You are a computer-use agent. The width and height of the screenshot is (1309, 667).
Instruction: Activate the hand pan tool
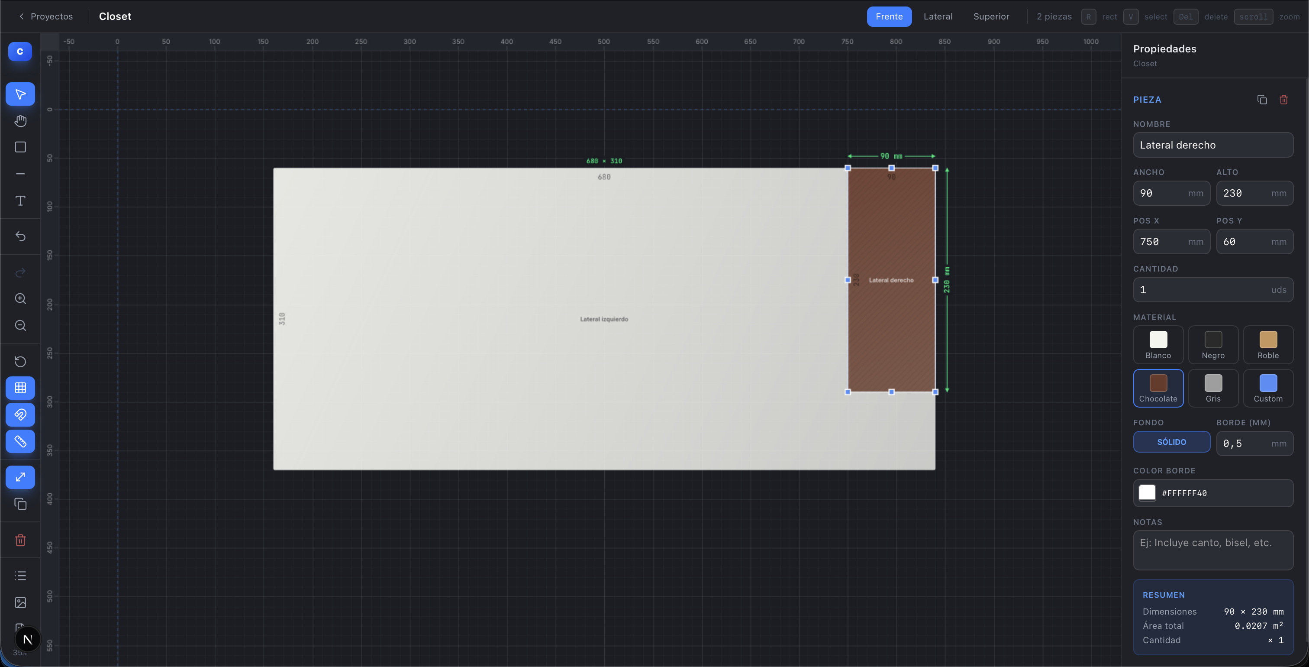[20, 120]
